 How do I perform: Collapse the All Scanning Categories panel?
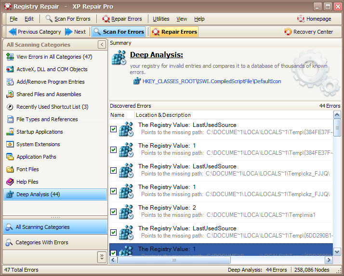click(102, 45)
